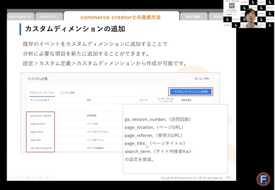Click the 割り当て情報 button

202,79
